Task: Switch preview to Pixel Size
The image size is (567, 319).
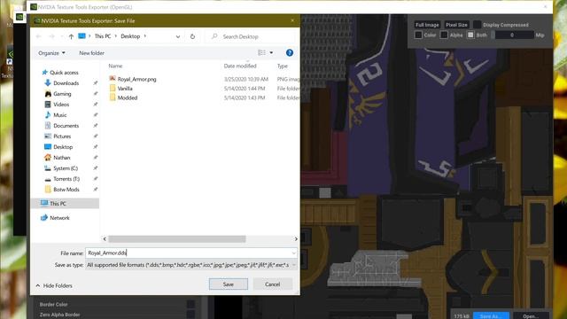Action: click(456, 25)
